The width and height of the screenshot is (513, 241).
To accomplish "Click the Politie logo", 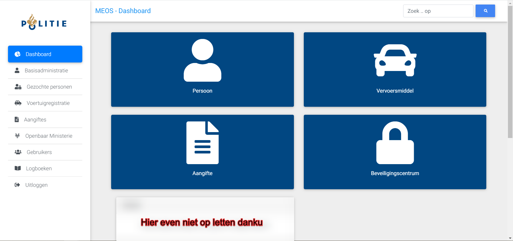I will (x=44, y=22).
